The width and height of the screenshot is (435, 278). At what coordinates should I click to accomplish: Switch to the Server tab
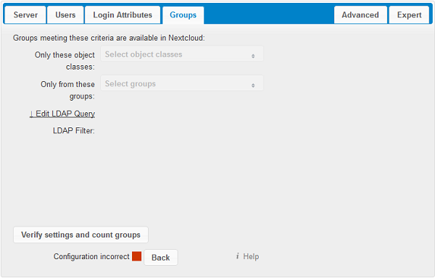point(25,15)
